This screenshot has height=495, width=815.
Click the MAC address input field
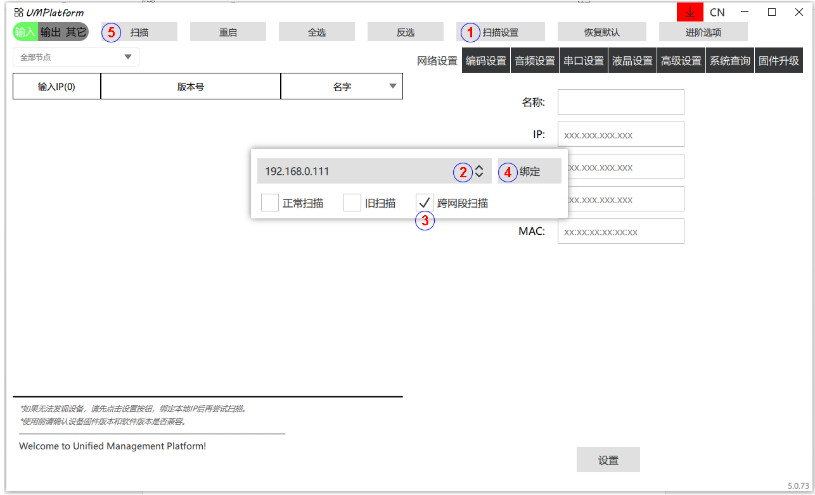(620, 231)
